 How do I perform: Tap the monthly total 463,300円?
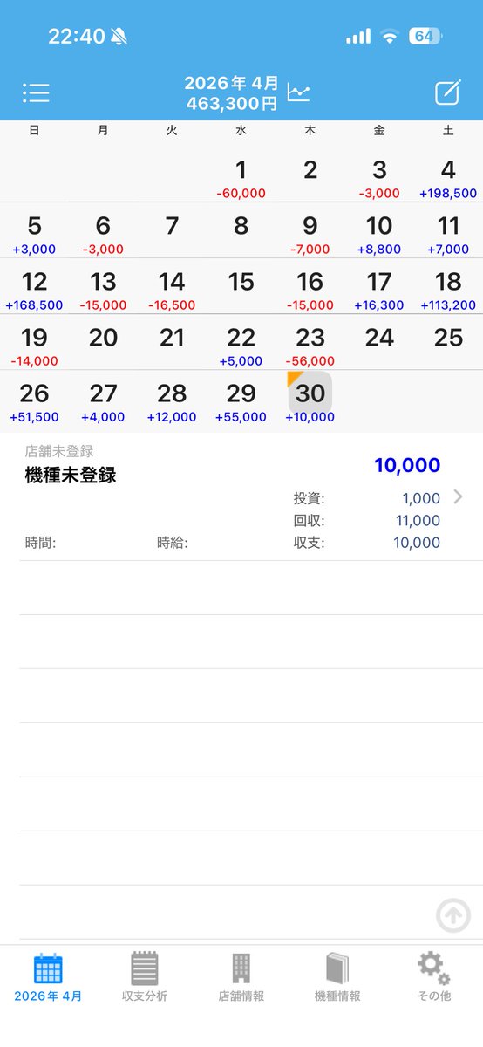pos(232,104)
